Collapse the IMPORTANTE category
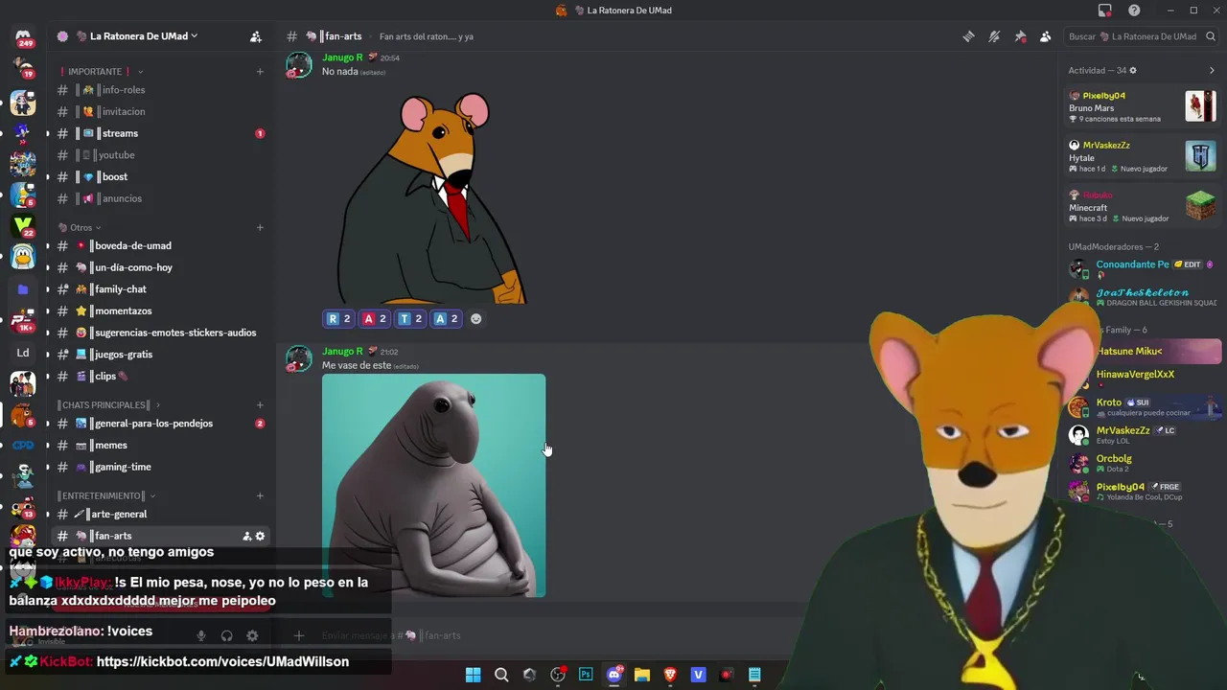1227x690 pixels. tap(100, 72)
